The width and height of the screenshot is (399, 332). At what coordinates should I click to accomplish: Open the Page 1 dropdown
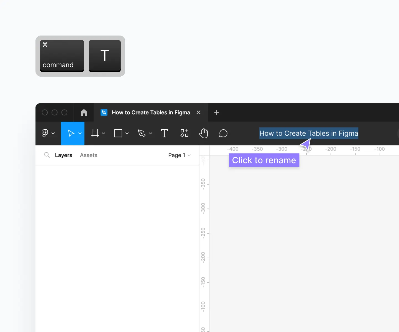(179, 155)
